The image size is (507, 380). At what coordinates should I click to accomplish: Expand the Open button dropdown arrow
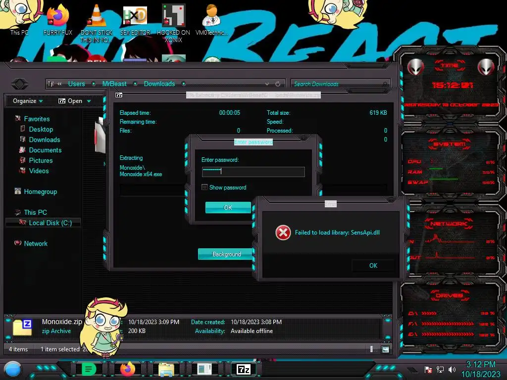(89, 101)
